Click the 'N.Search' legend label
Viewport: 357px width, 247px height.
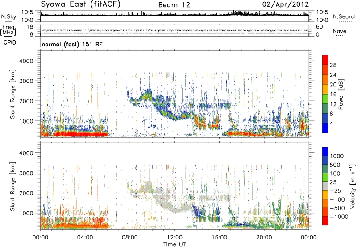(x=345, y=16)
